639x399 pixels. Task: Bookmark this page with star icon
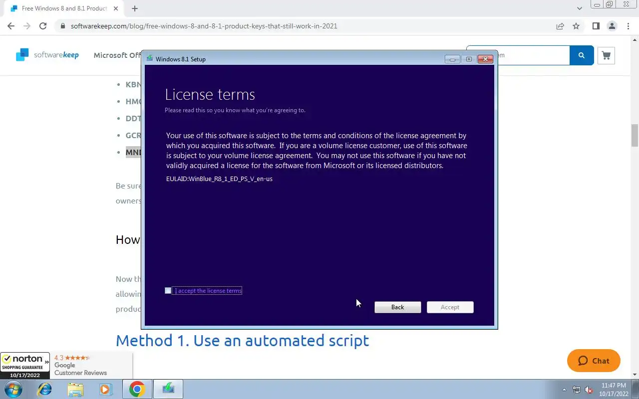tap(576, 26)
